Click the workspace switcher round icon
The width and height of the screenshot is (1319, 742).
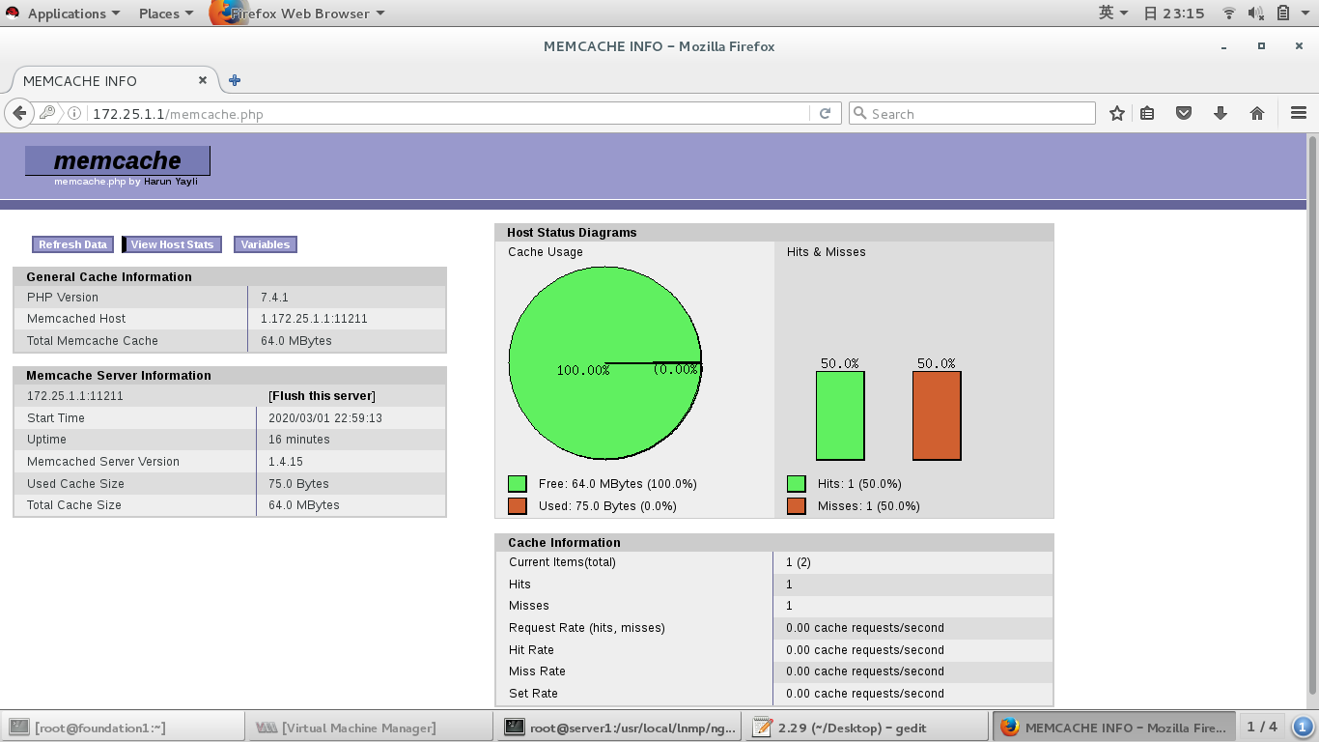[1303, 727]
